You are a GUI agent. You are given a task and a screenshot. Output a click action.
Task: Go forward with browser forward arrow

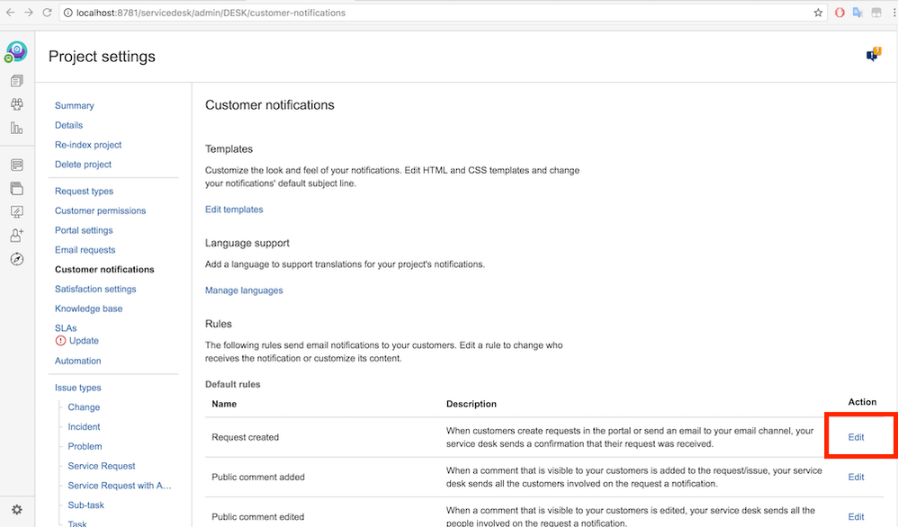[x=29, y=13]
